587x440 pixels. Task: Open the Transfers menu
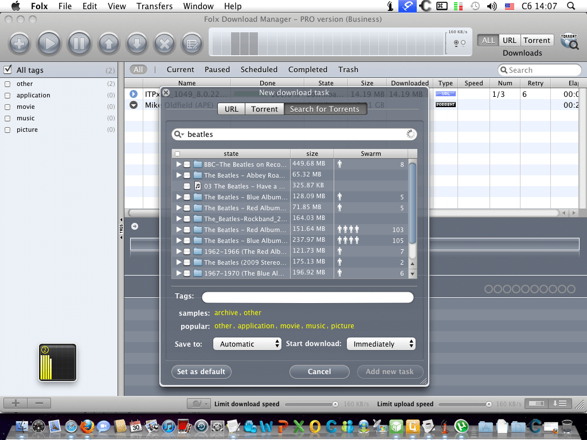click(x=154, y=6)
